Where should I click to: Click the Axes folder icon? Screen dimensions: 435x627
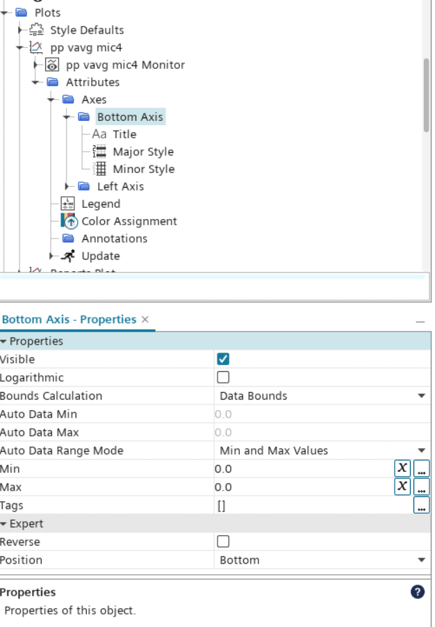tap(68, 99)
